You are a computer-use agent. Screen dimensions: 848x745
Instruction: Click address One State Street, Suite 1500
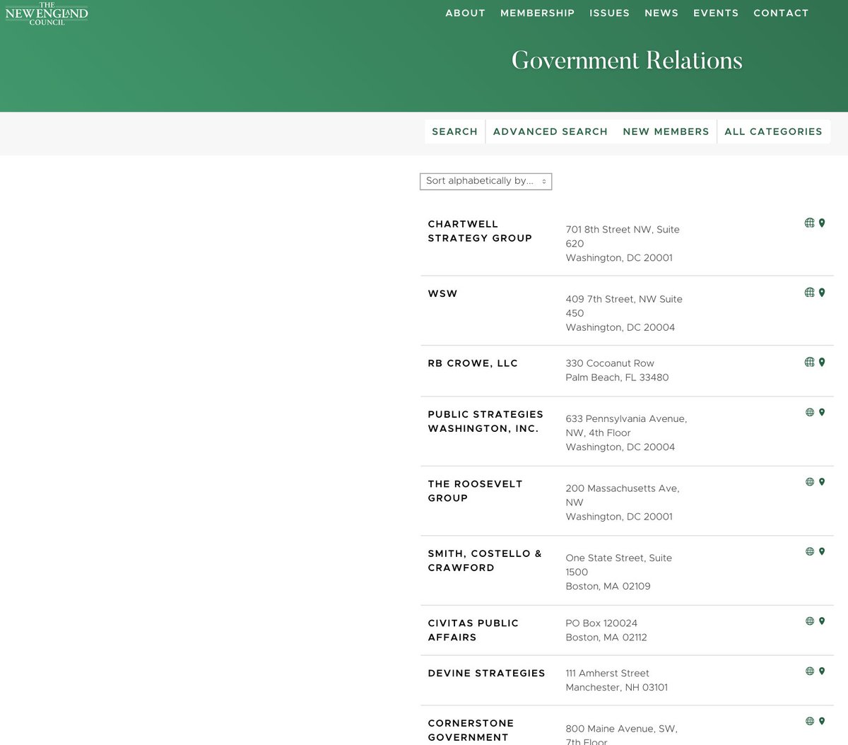click(x=618, y=565)
